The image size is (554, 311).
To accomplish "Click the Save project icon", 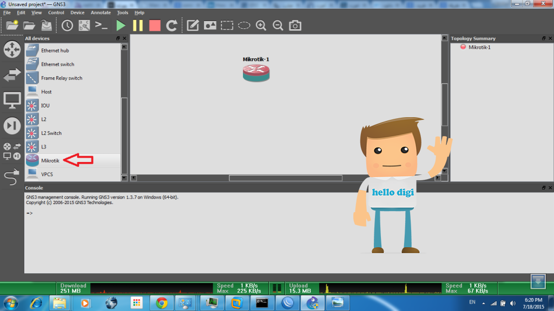I will (x=47, y=25).
